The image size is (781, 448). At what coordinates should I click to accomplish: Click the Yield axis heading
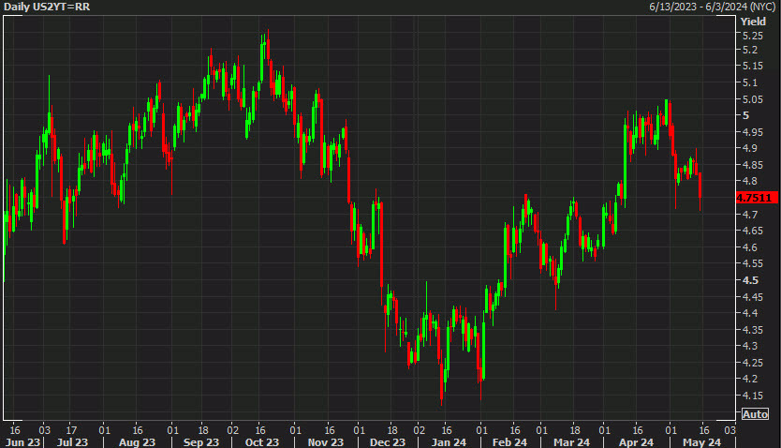point(753,22)
